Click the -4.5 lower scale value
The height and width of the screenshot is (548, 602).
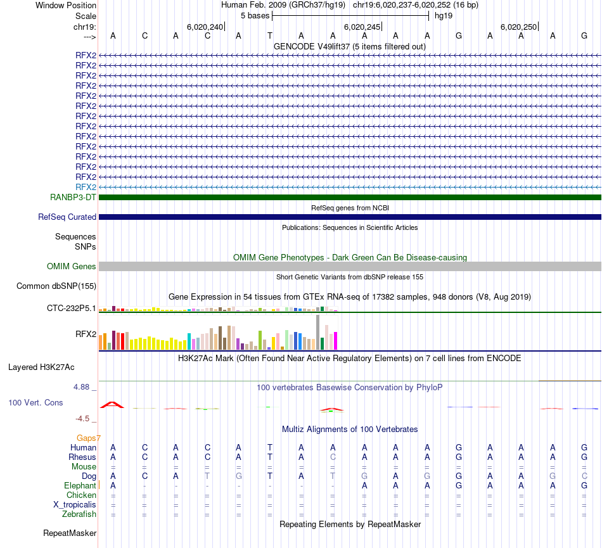82,419
